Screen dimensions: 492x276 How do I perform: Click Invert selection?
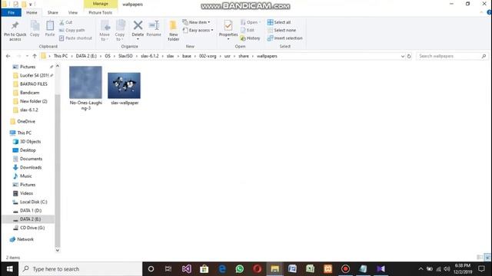tap(285, 38)
